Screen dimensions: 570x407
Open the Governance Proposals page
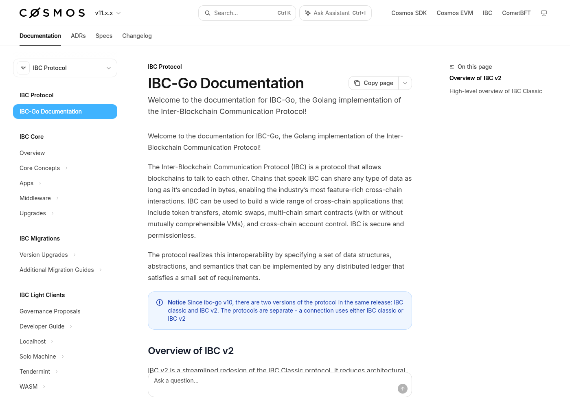[50, 311]
